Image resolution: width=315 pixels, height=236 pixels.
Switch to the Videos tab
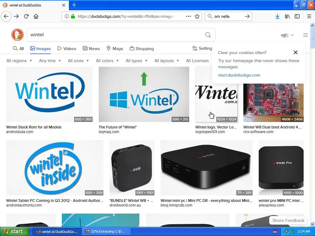click(67, 49)
